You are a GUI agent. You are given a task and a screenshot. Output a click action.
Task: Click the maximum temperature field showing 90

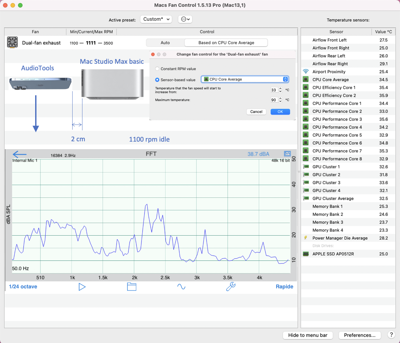click(x=274, y=100)
